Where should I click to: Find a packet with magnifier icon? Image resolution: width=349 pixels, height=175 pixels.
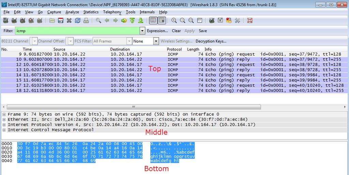pyautogui.click(x=98, y=21)
